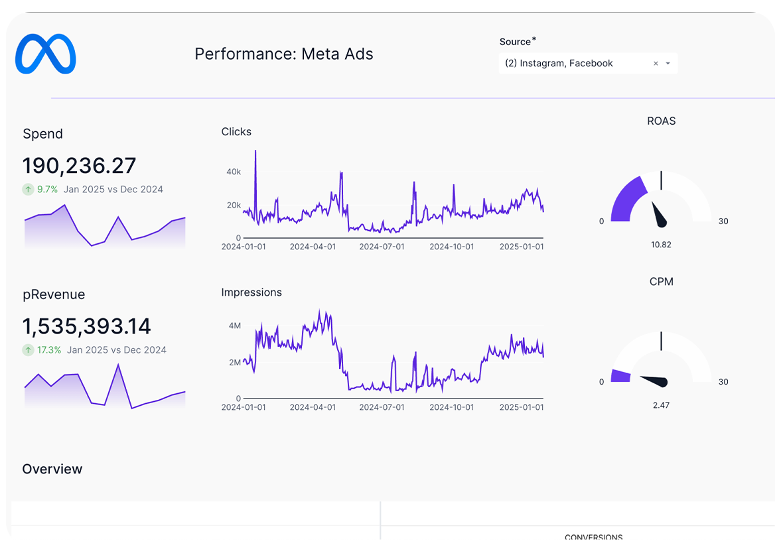Click the pRevenue sparkline area chart
Screen dimensions: 783x557
105,390
